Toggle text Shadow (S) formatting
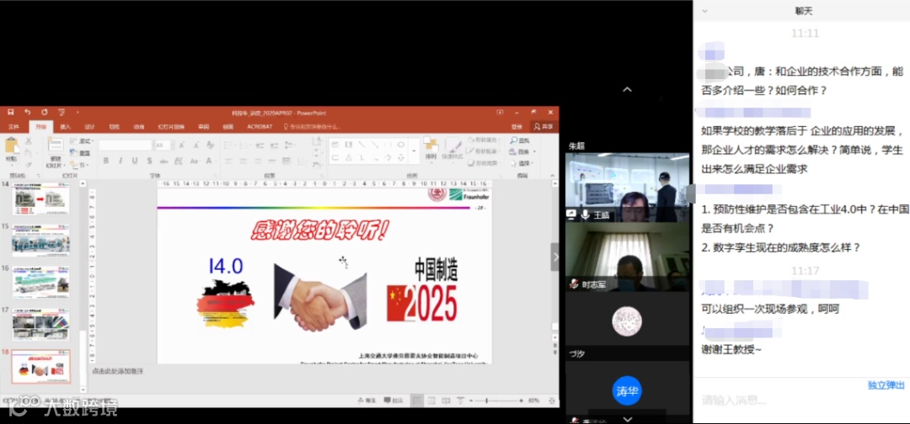This screenshot has height=424, width=910. (149, 161)
